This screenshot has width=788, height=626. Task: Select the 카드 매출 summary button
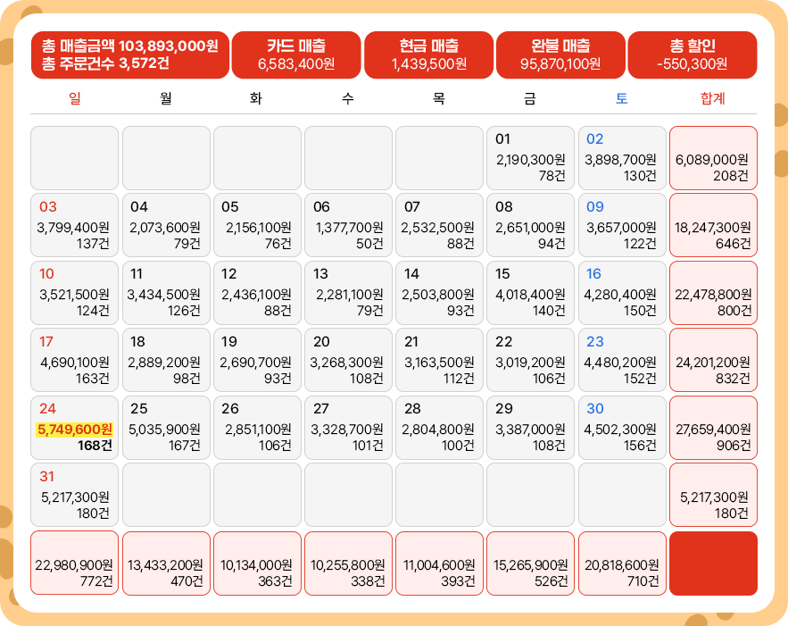[x=296, y=54]
